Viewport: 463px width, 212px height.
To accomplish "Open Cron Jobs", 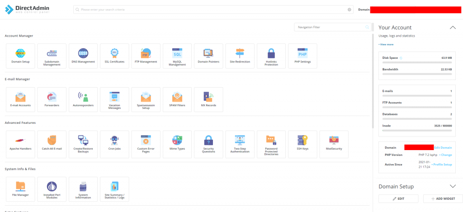I will pyautogui.click(x=114, y=144).
